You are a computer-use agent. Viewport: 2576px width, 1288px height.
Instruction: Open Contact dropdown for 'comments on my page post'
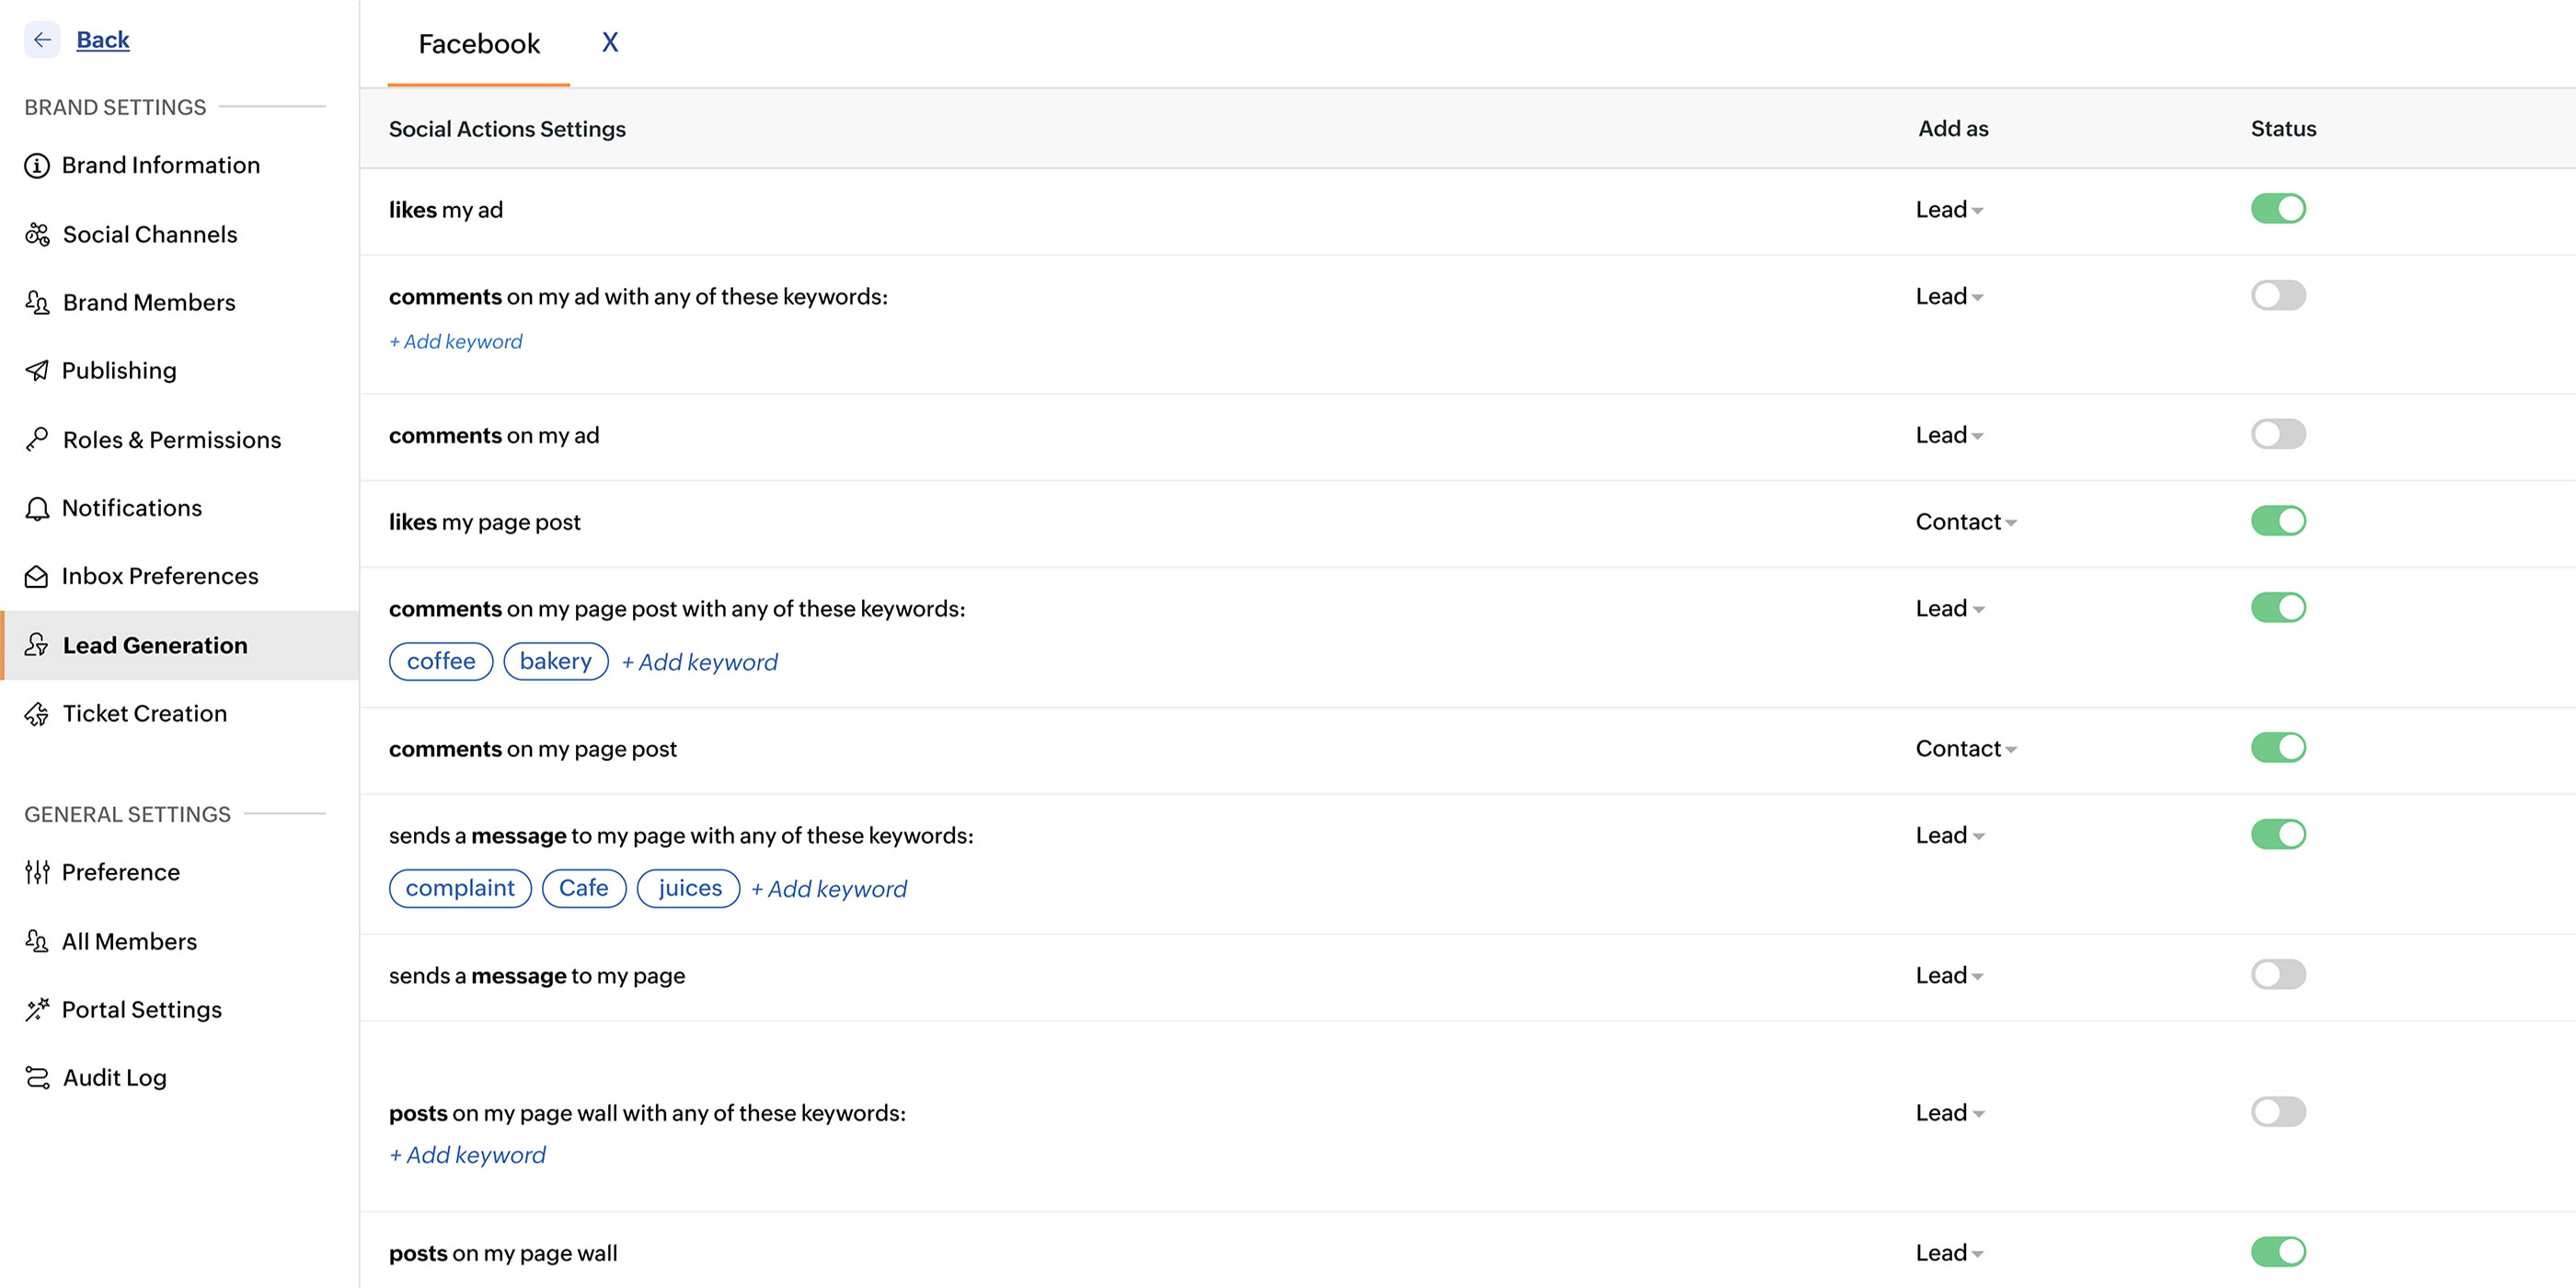[x=1965, y=749]
